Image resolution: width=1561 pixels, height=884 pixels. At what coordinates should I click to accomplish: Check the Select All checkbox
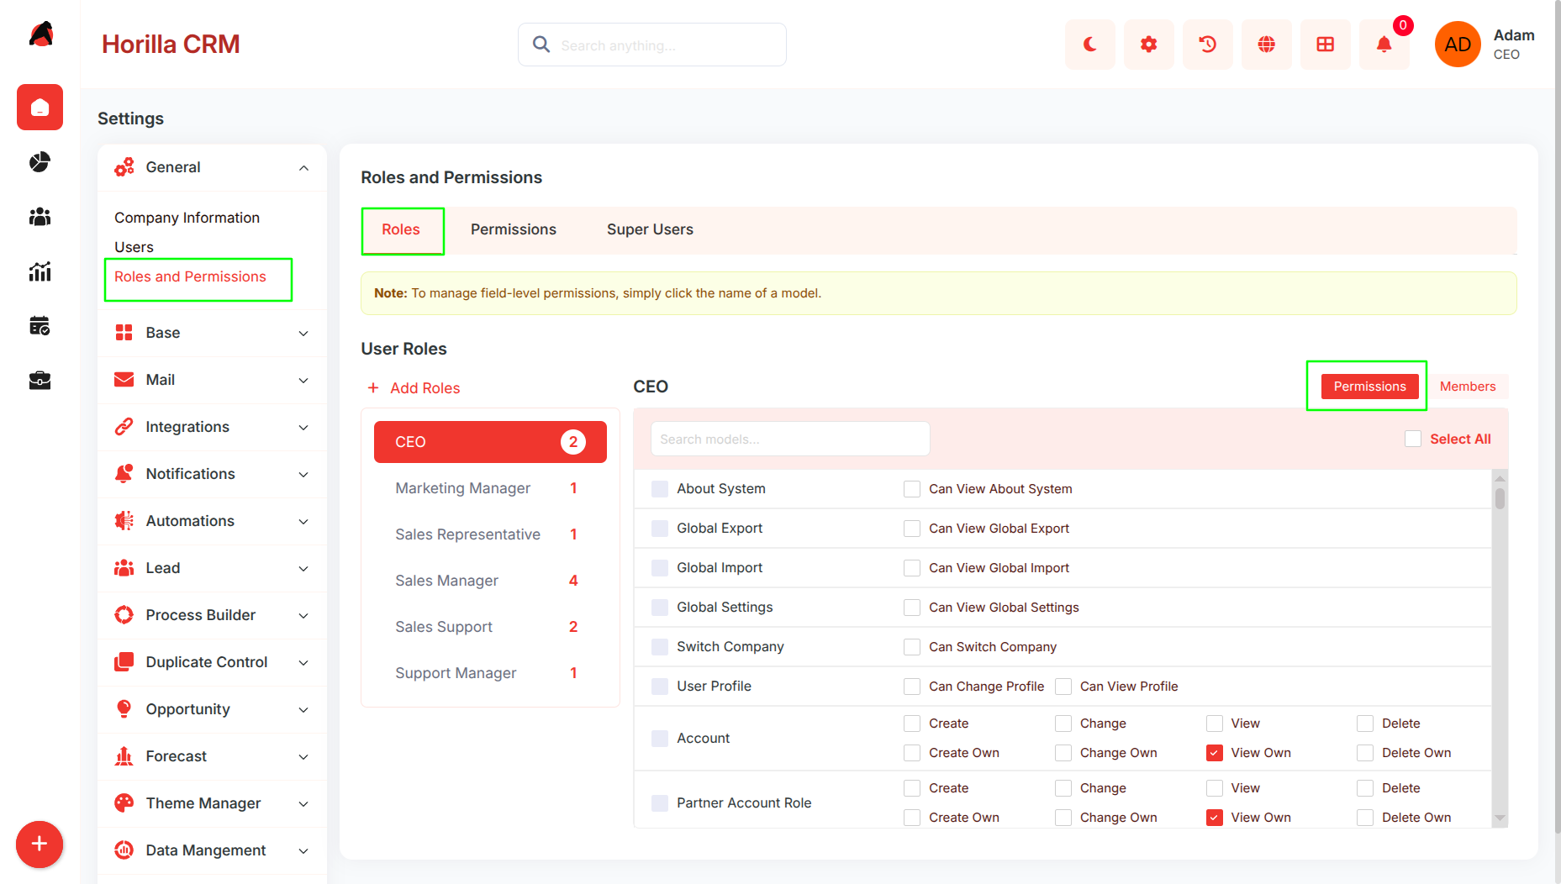point(1413,439)
